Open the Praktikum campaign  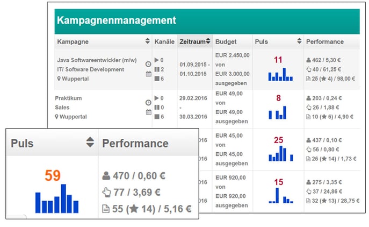click(x=68, y=98)
